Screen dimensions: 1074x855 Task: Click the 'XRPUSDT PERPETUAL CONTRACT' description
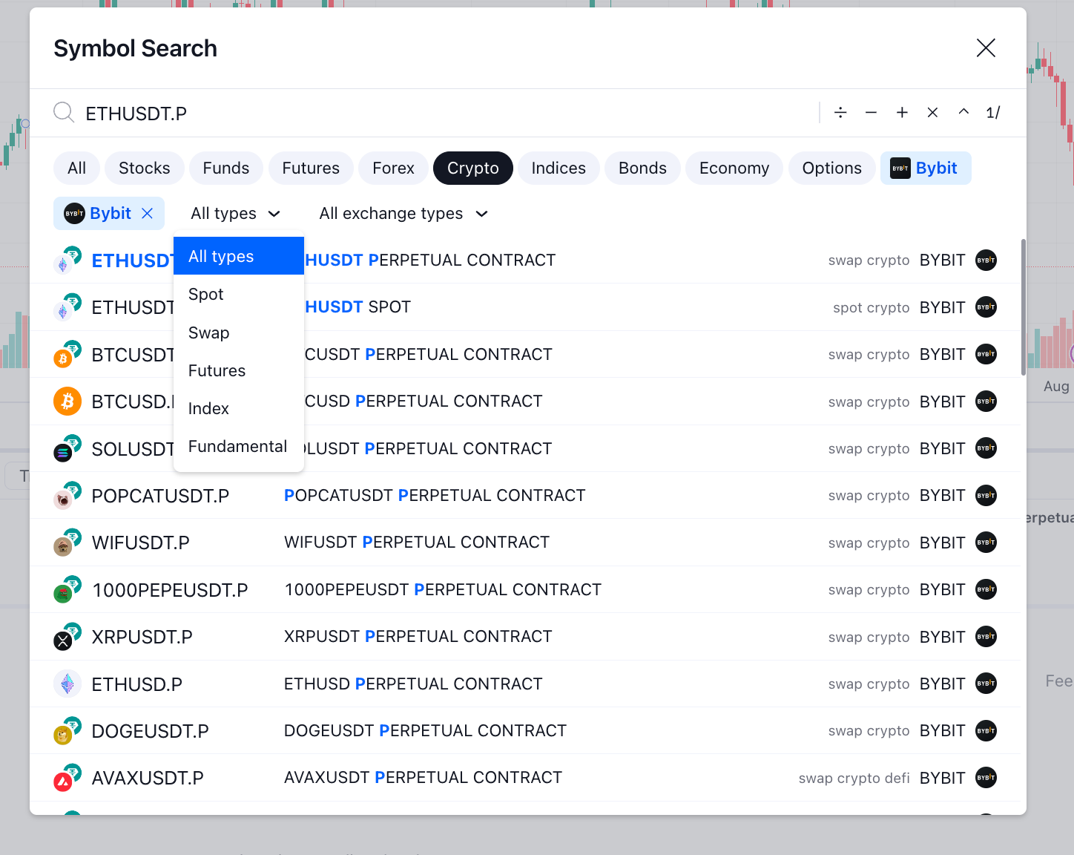pyautogui.click(x=418, y=637)
